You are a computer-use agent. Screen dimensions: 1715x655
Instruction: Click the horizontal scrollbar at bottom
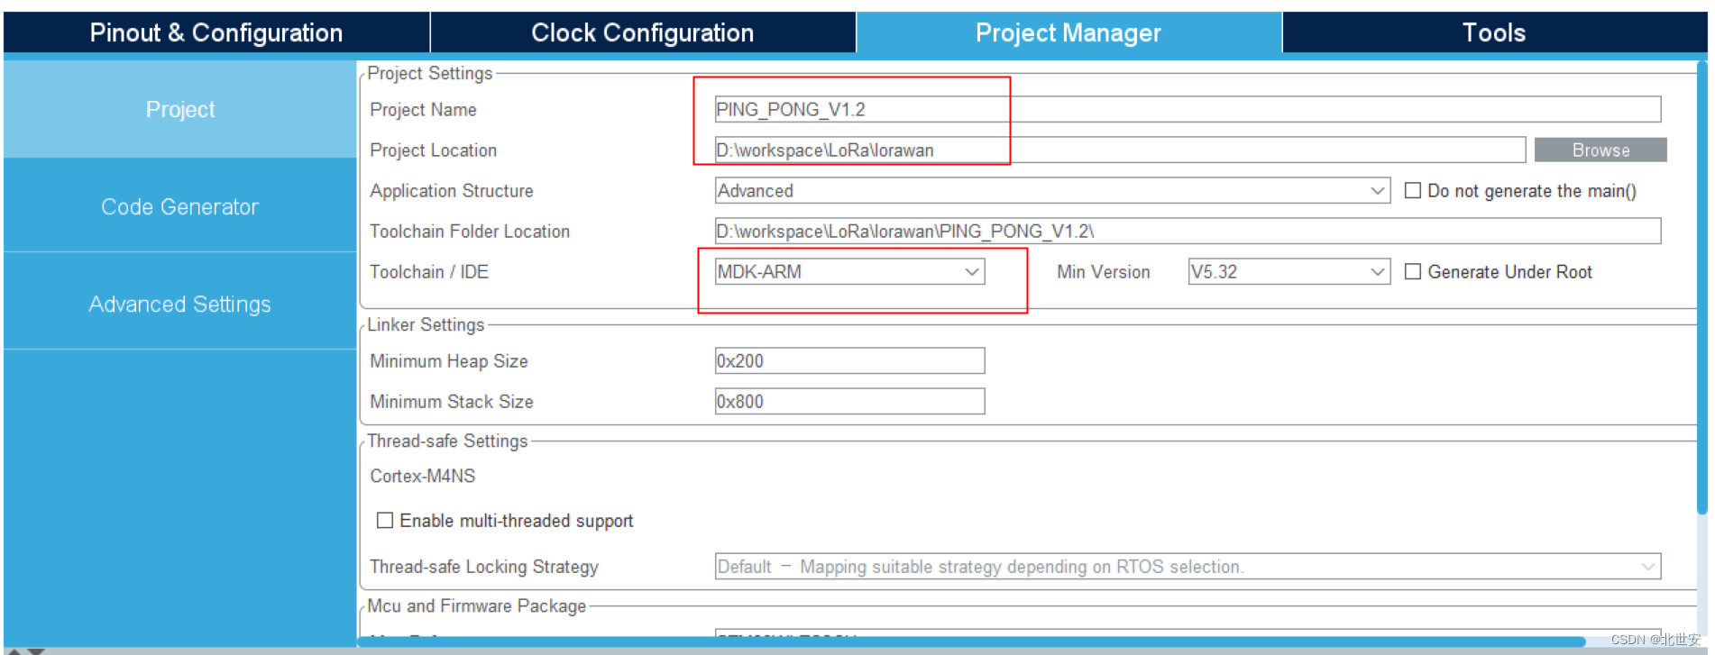[x=971, y=641]
